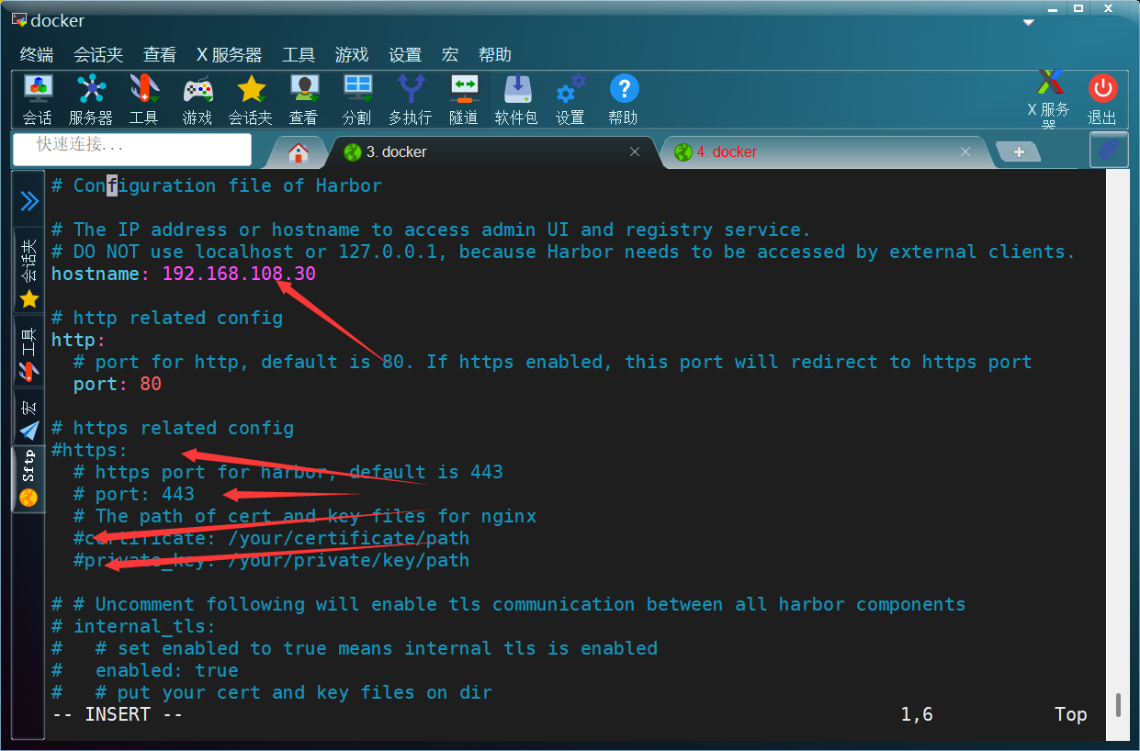Screen dimensions: 1140x751
Task: Click "/your/private/key/path" text
Action: 348,560
